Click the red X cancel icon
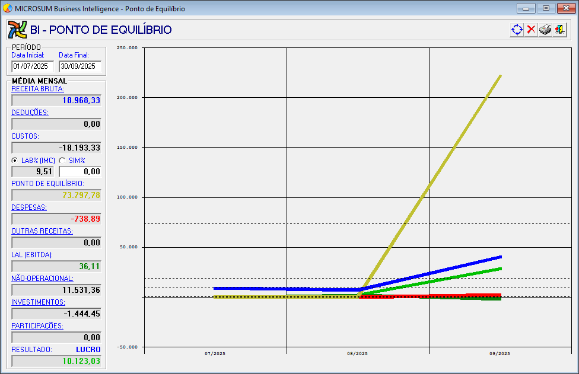 click(531, 30)
